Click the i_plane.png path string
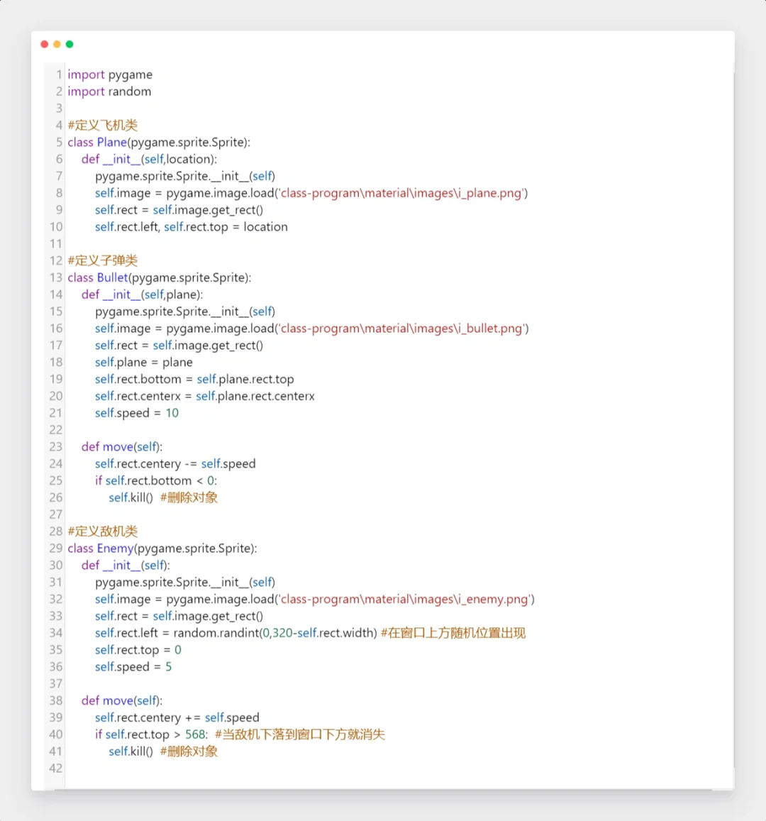 pyautogui.click(x=402, y=193)
